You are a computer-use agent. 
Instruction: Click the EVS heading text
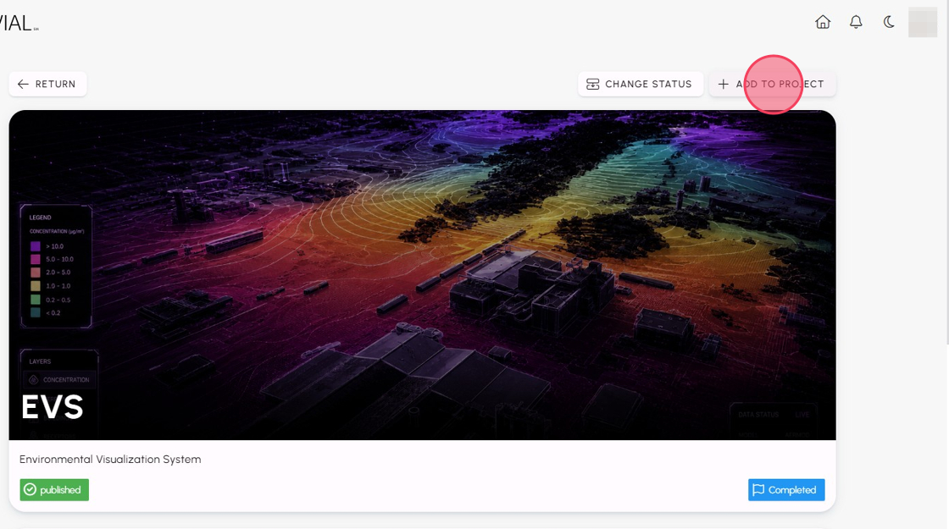[52, 407]
